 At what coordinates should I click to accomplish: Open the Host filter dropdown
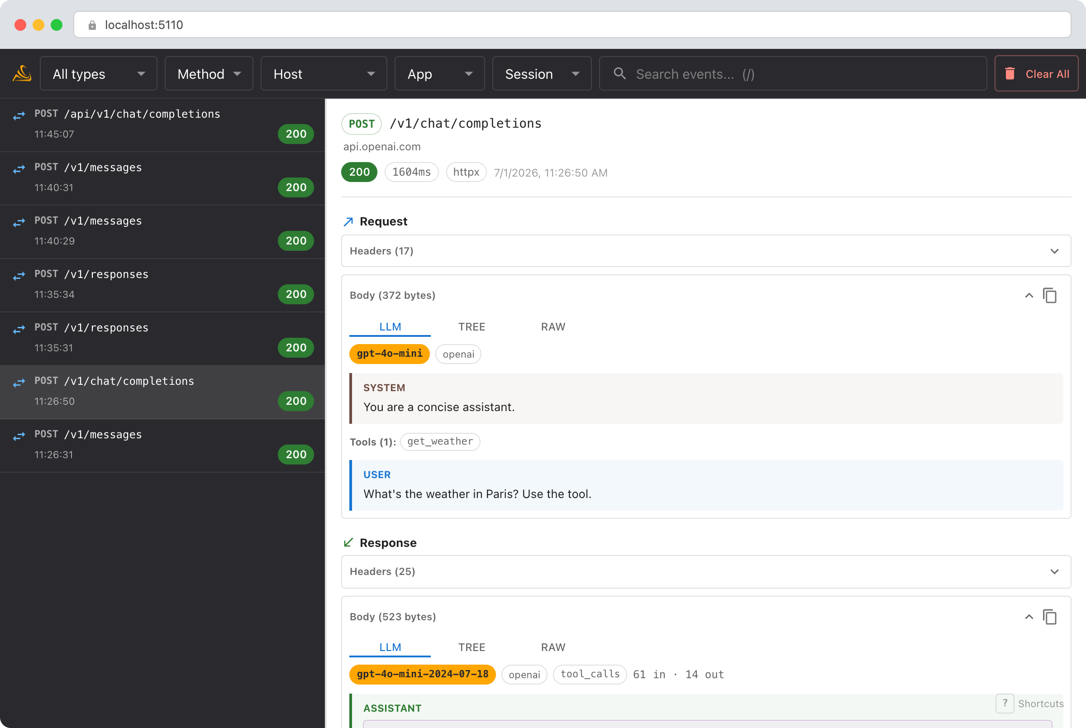click(324, 73)
